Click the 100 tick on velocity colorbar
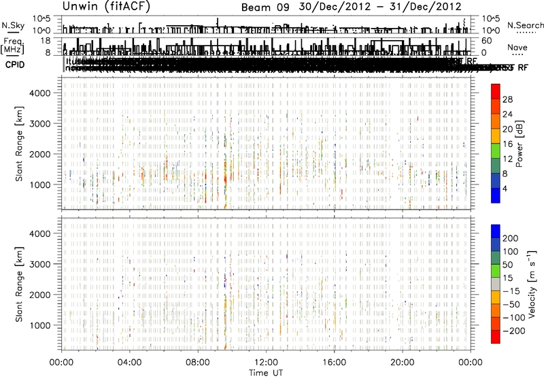Image resolution: width=544 pixels, height=377 pixels. [511, 252]
